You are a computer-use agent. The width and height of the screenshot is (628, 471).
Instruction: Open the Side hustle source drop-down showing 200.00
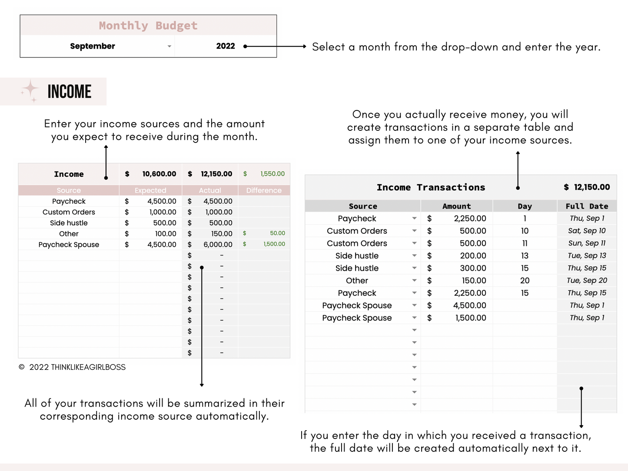tap(414, 255)
